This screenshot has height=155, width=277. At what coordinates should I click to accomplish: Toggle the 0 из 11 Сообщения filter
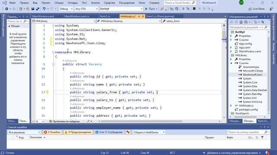pyautogui.click(x=109, y=132)
